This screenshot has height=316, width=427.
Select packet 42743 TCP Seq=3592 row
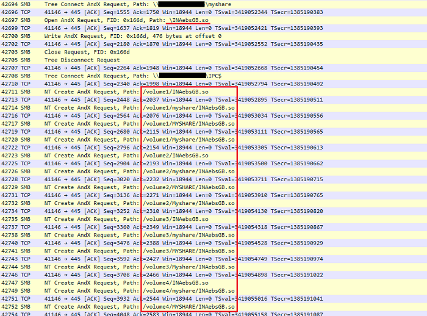click(x=213, y=259)
